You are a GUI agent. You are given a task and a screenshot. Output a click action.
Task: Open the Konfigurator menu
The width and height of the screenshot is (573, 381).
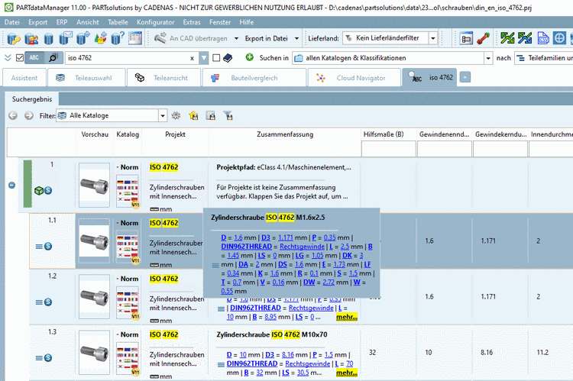pos(155,22)
